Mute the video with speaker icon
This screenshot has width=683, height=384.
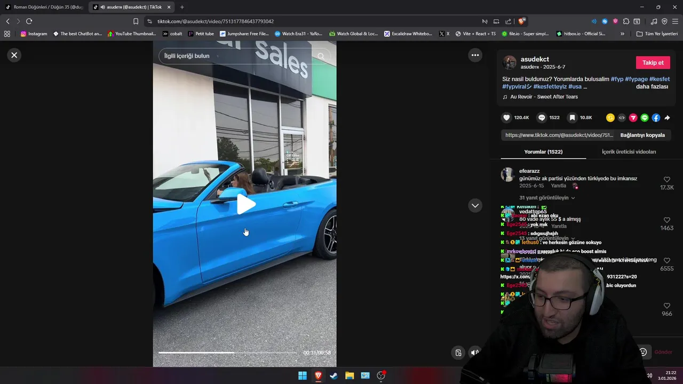[474, 353]
